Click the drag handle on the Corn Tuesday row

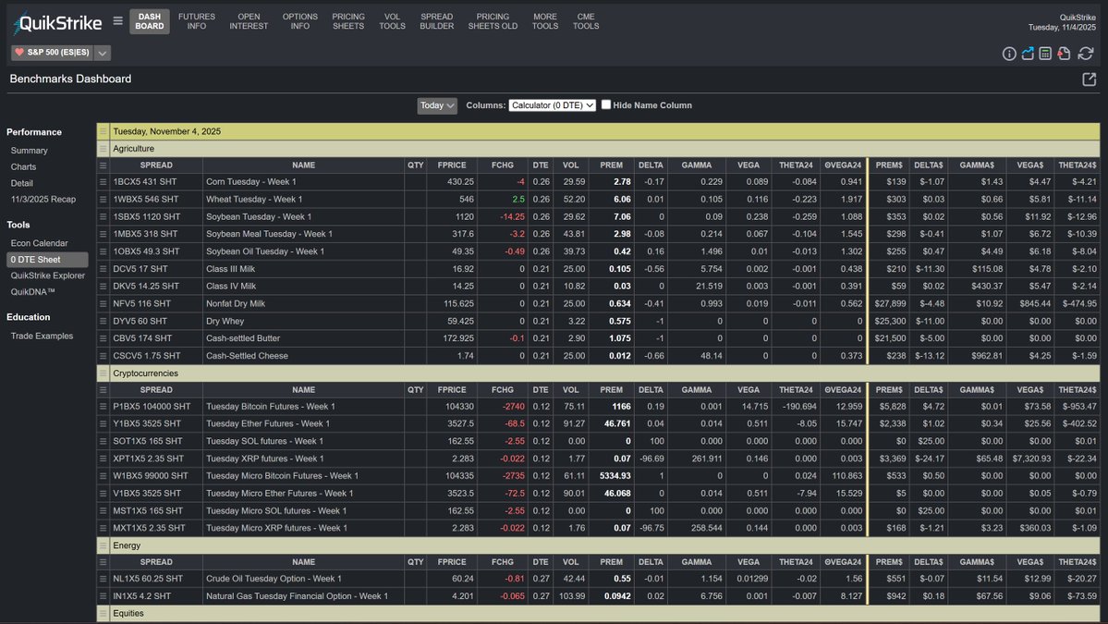pos(103,181)
